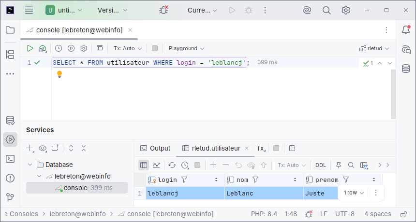
Task: Click UTF-8 encoding in status bar
Action: point(345,214)
